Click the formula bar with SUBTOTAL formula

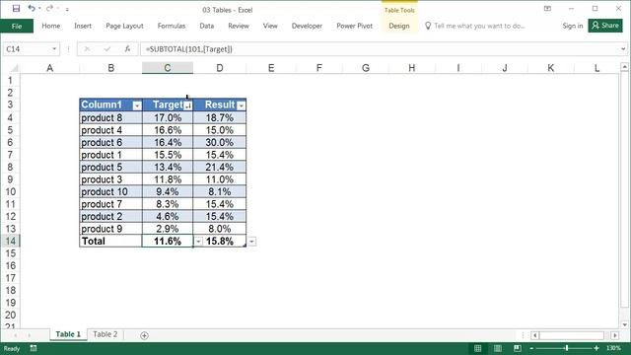pos(381,49)
